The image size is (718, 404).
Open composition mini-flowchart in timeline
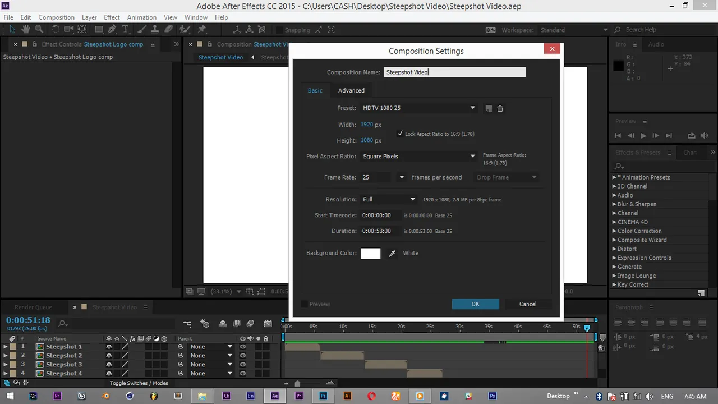pos(187,324)
